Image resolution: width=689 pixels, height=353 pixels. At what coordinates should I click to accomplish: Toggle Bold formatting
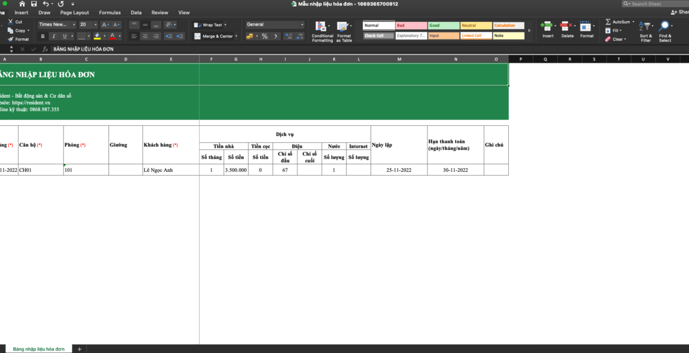(x=43, y=36)
